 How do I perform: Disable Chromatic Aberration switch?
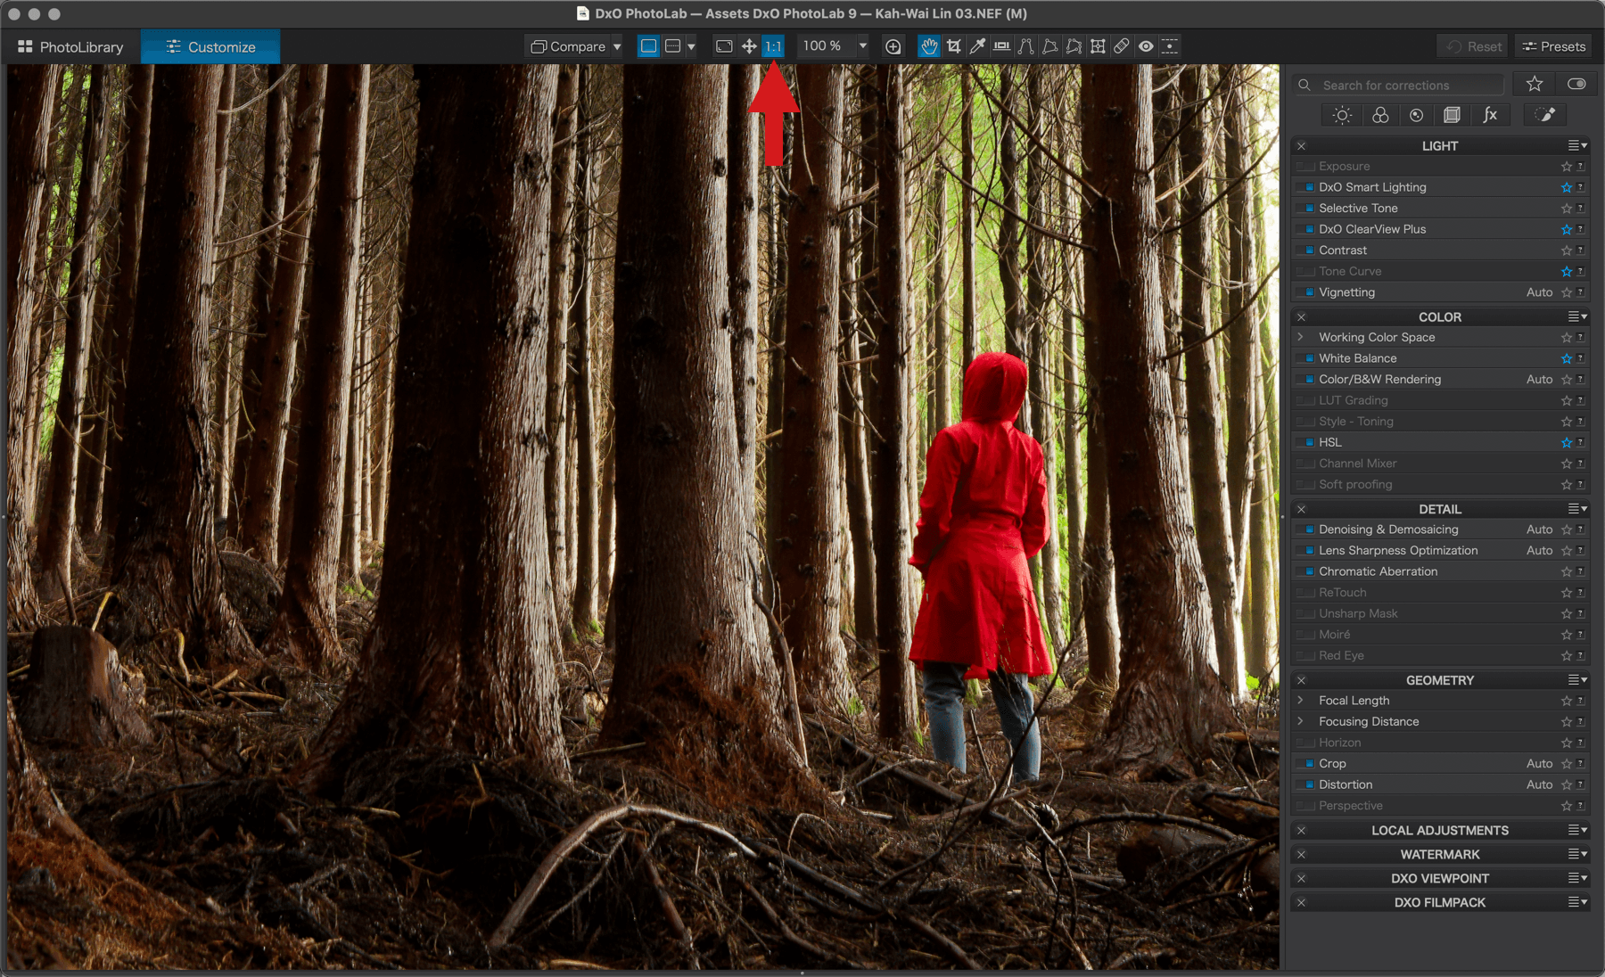1306,571
